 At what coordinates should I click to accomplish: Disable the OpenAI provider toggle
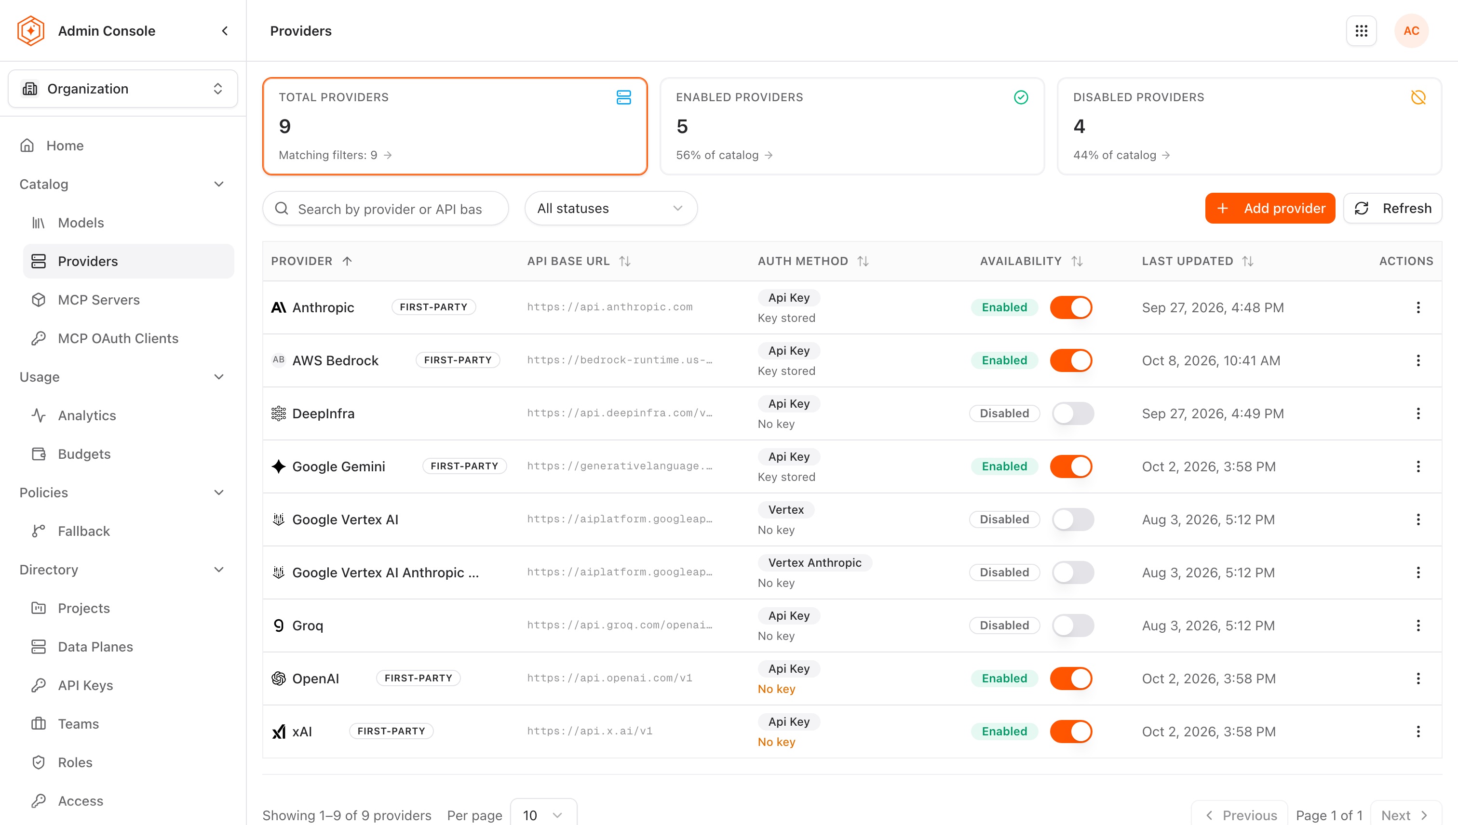point(1071,678)
